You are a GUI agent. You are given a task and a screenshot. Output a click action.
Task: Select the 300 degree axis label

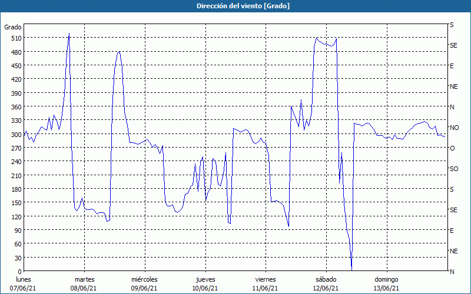pyautogui.click(x=16, y=135)
